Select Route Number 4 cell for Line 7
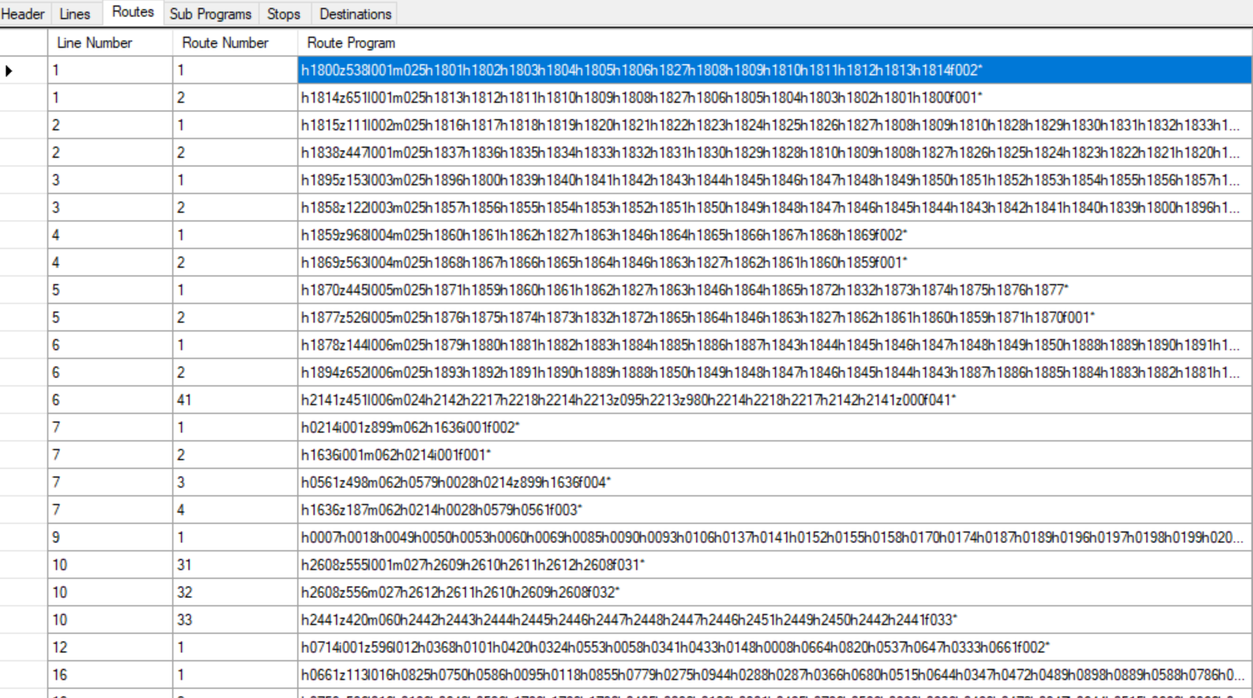 235,510
